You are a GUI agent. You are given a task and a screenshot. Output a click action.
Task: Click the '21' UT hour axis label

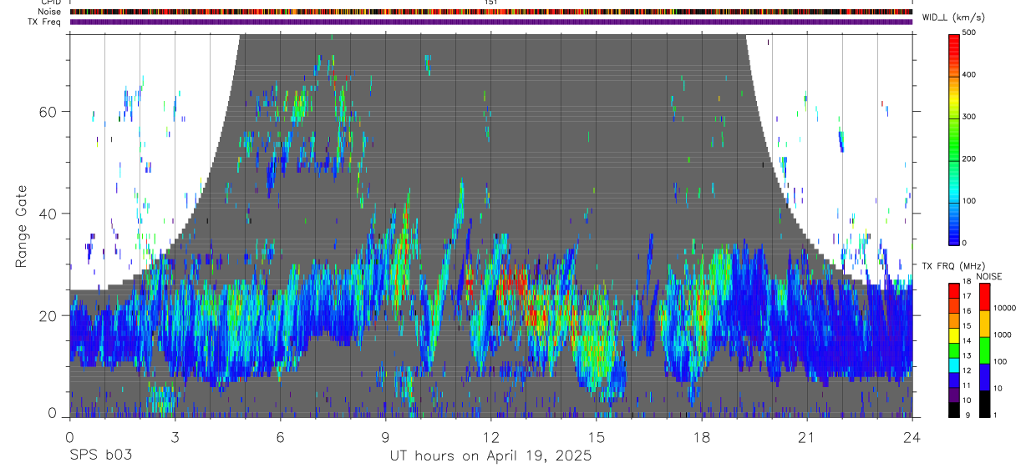[807, 436]
